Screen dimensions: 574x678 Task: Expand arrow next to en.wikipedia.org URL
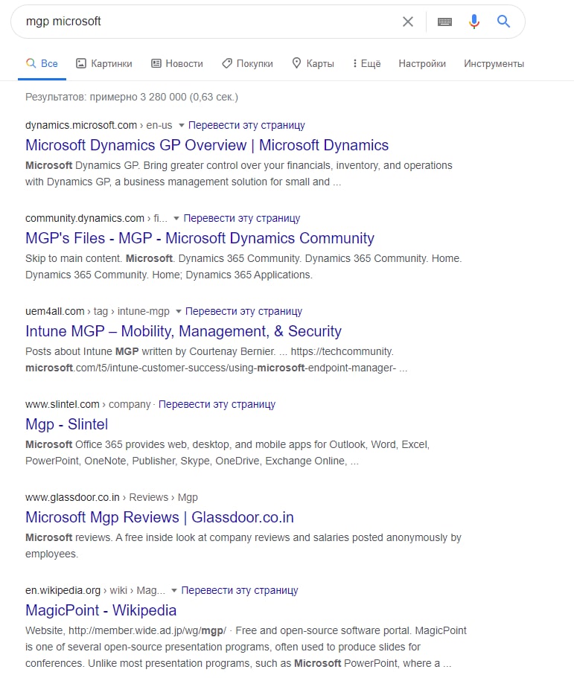click(174, 590)
